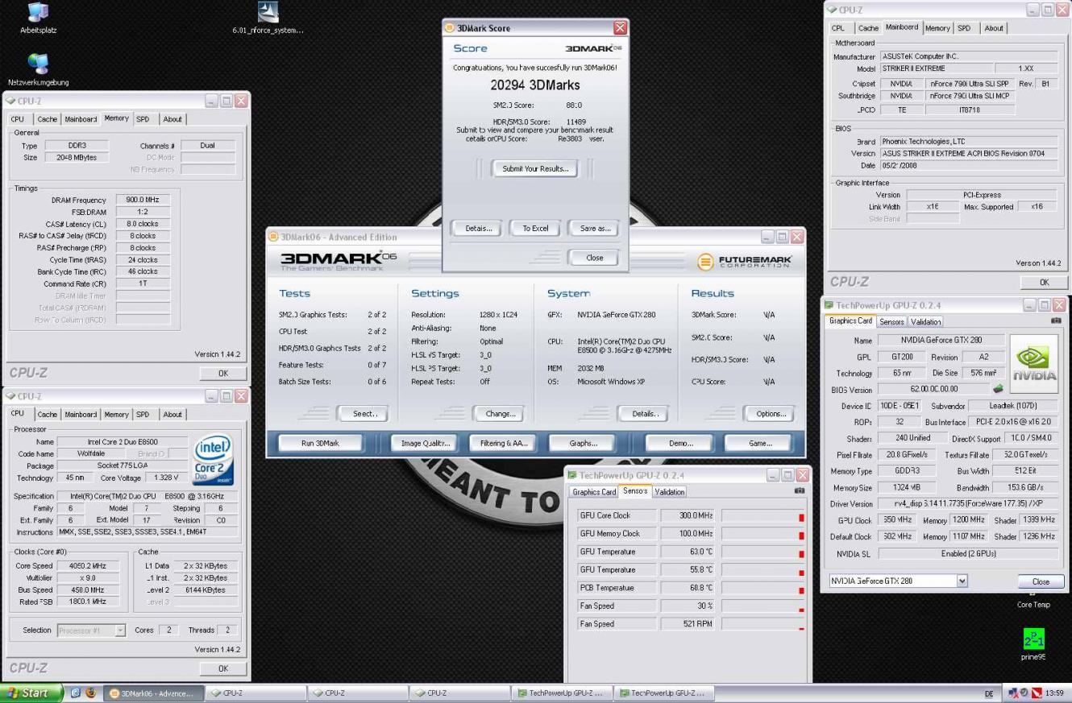Open Internet Explorer from the quick launch
Screen dimensions: 1072x703
coord(74,693)
